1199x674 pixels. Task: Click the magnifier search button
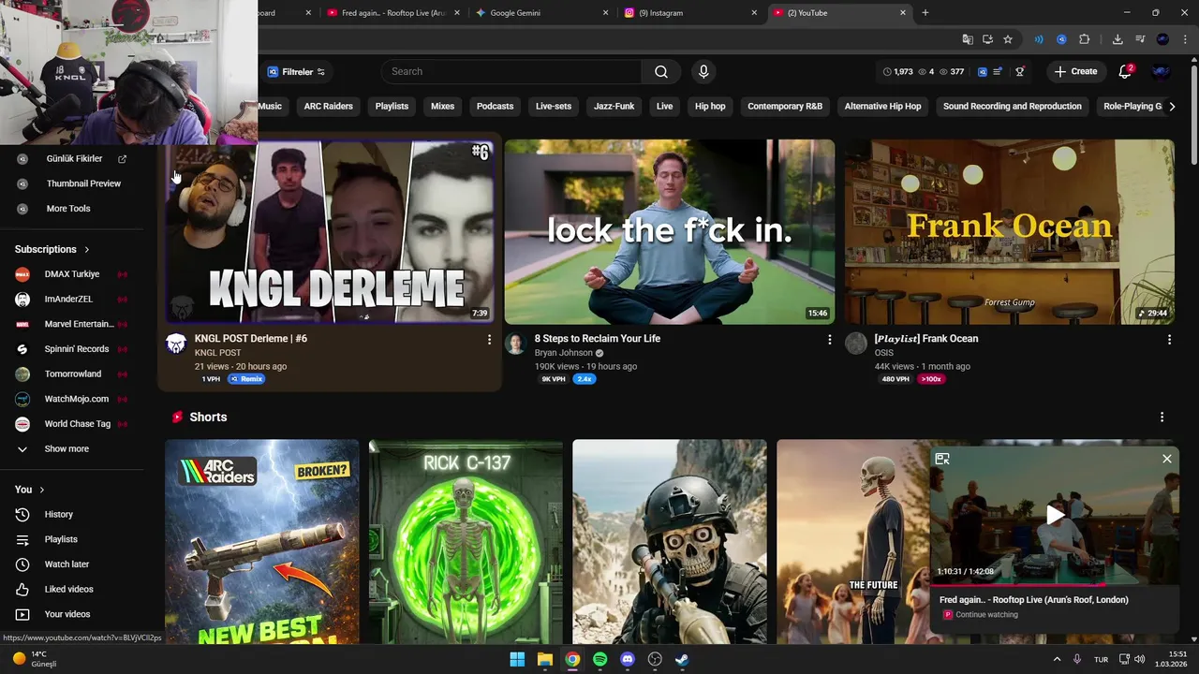click(x=661, y=71)
